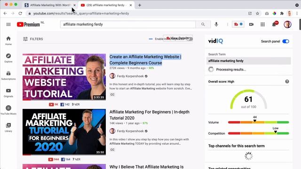Open Originals in the sidebar
The height and width of the screenshot is (169, 301).
pos(8,93)
